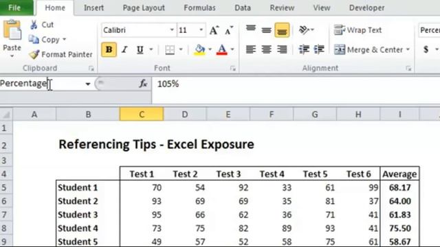Activate the Format Painter brush

pyautogui.click(x=34, y=54)
